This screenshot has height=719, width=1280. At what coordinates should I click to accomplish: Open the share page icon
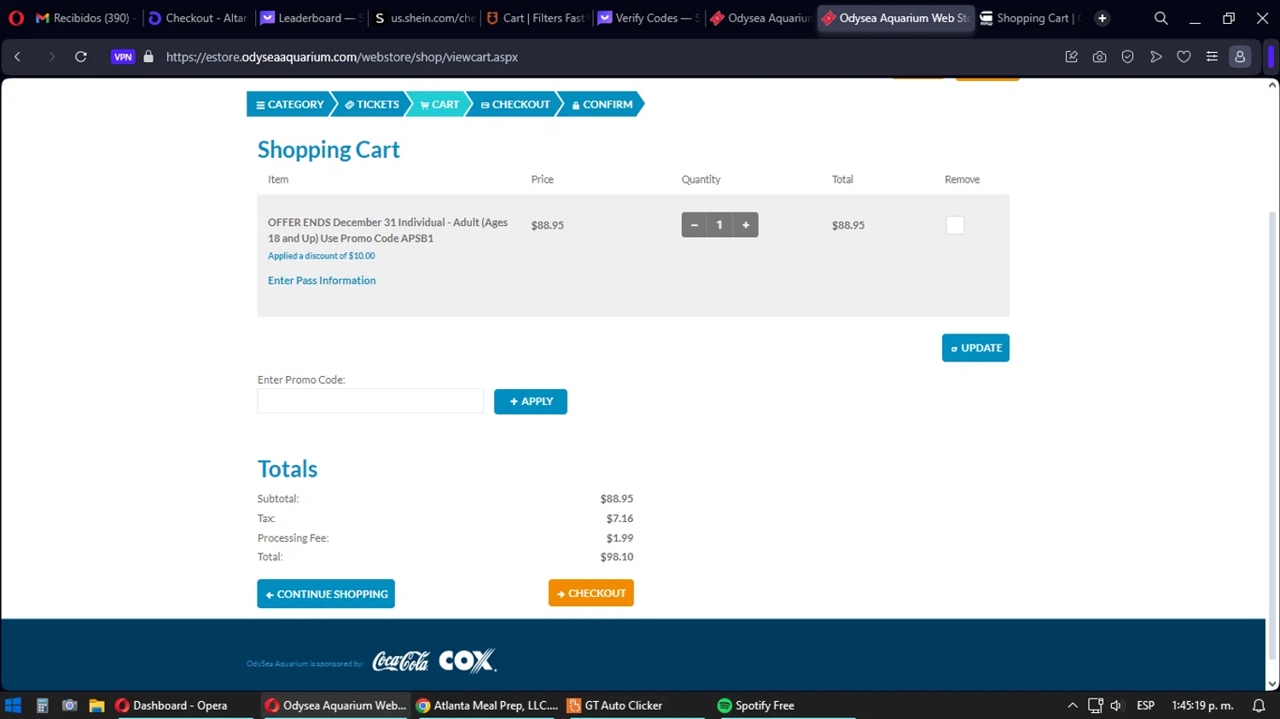pos(1071,57)
